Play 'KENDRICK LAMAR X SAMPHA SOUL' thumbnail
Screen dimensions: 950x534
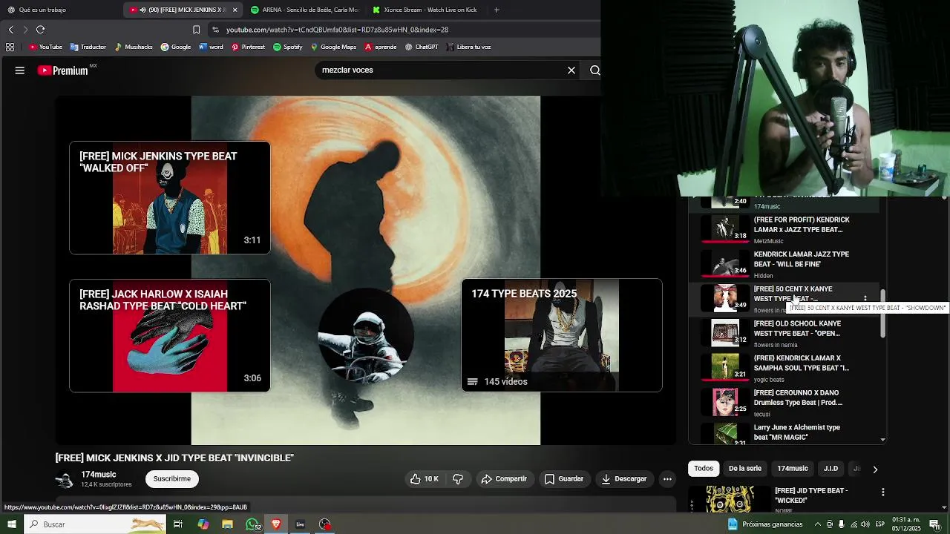click(725, 368)
